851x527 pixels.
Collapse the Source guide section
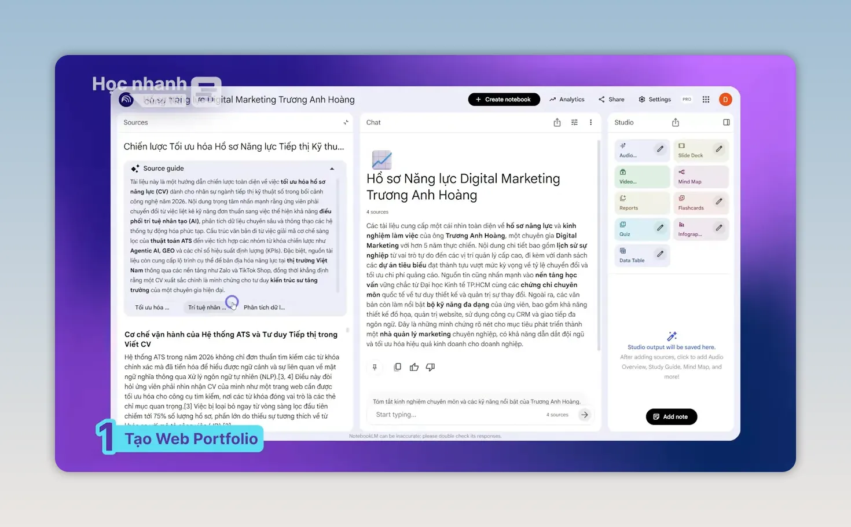tap(332, 169)
